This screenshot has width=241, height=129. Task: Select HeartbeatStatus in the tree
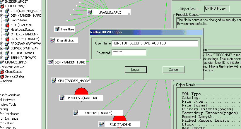click(22, 30)
